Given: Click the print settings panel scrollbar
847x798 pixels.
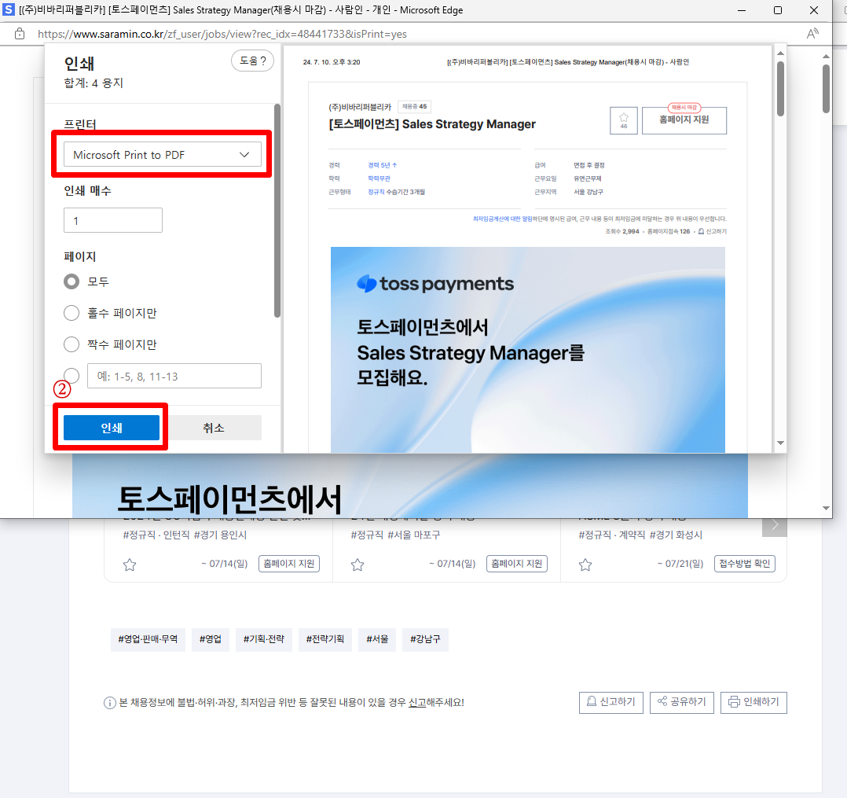Looking at the screenshot, I should (x=277, y=211).
